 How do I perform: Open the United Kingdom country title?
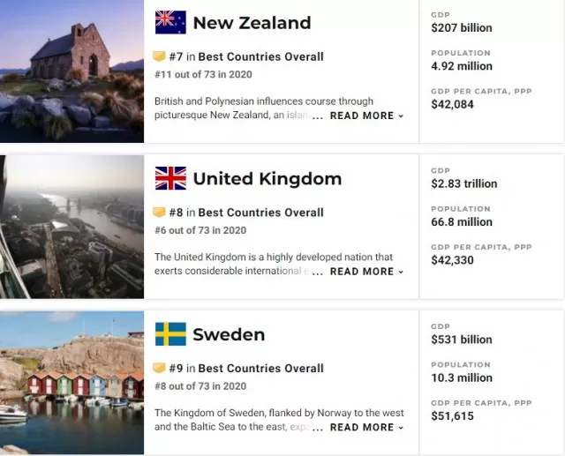click(267, 178)
